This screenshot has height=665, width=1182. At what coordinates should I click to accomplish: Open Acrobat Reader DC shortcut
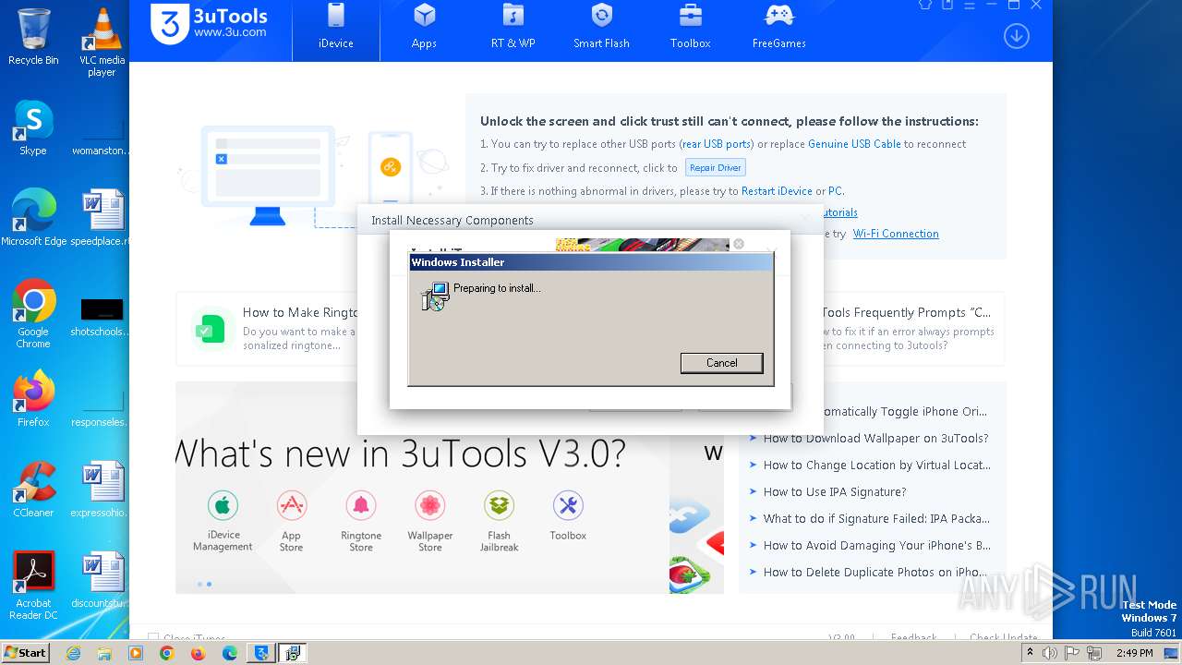point(33,586)
